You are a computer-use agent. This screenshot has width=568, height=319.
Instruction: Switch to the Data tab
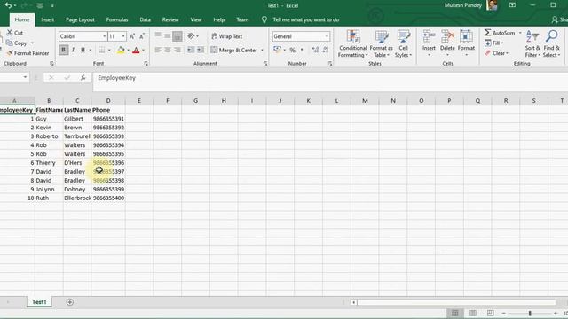pos(146,19)
